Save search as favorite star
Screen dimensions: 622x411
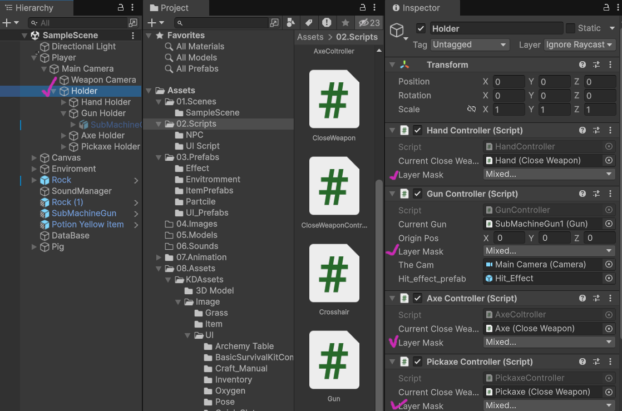click(345, 23)
